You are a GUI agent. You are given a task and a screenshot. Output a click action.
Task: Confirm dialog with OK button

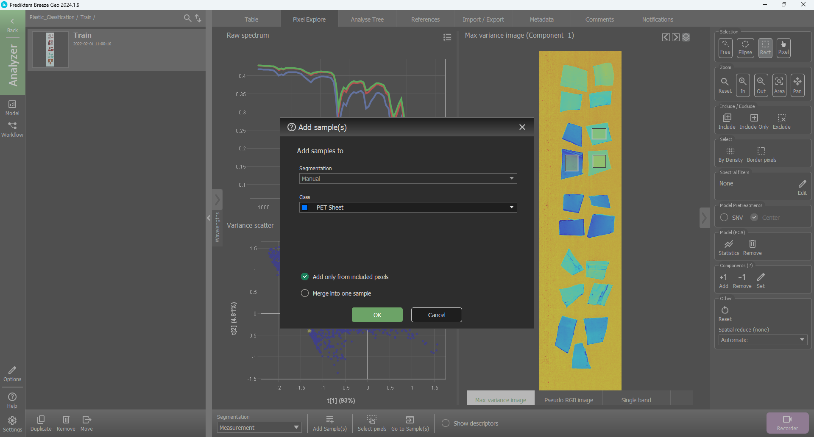pos(377,315)
